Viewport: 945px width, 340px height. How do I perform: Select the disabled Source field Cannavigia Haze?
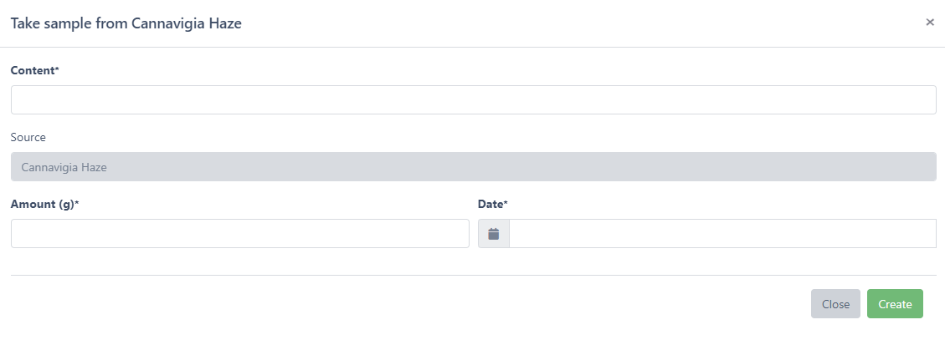pos(473,166)
